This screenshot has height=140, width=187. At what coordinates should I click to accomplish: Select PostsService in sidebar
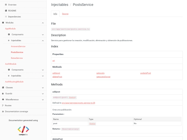pyautogui.click(x=17, y=52)
